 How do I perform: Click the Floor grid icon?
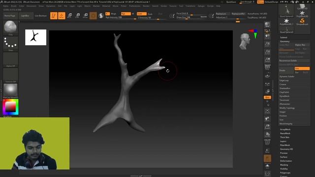[x=267, y=76]
